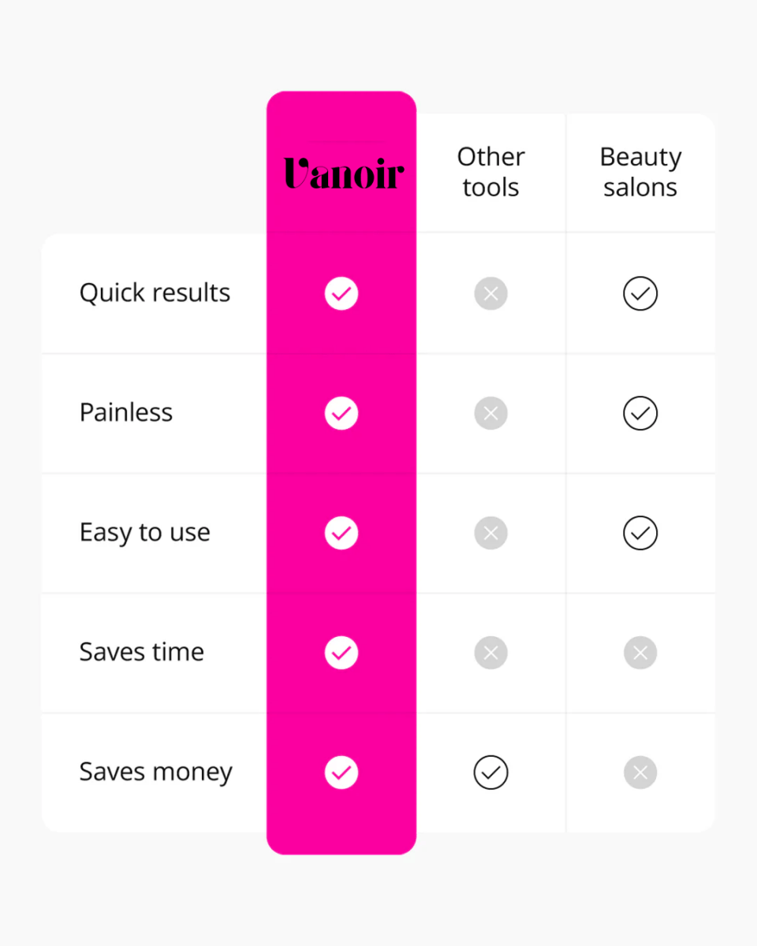Click Beauty salons cross icon for Saves time
This screenshot has width=757, height=946.
pyautogui.click(x=640, y=653)
